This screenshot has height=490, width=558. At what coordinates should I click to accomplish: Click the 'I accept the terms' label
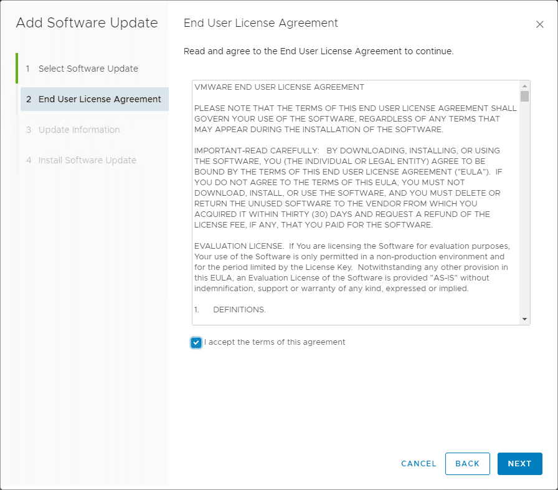click(x=275, y=342)
